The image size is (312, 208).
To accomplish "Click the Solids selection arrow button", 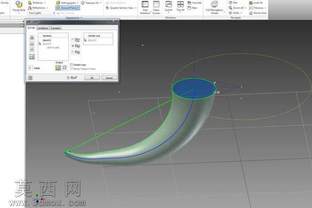I will point(30,68).
